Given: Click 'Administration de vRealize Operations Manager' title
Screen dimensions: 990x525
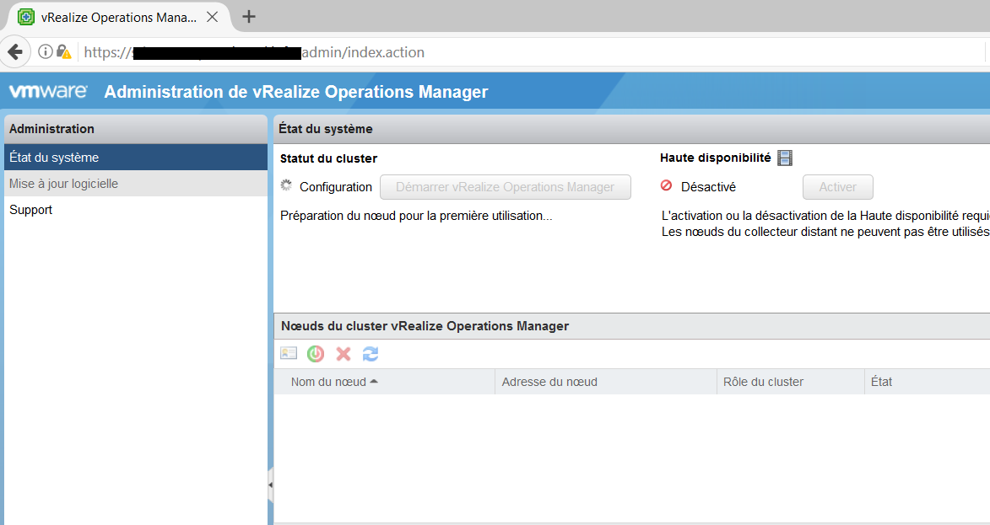Looking at the screenshot, I should pos(296,92).
